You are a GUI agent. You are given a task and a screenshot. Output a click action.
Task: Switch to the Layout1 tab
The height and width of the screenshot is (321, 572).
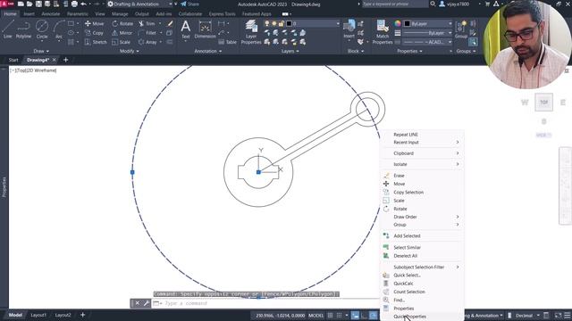[x=38, y=315]
